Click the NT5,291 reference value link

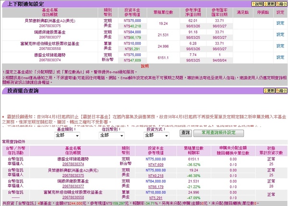coord(156,198)
